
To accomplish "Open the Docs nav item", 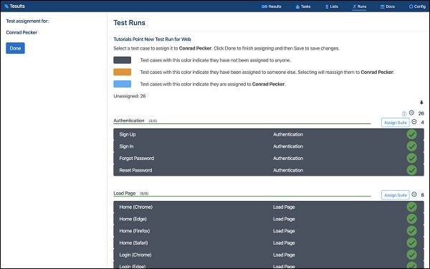I will (x=388, y=6).
